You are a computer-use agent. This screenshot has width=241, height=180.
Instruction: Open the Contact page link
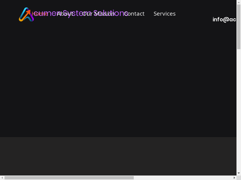(x=134, y=14)
